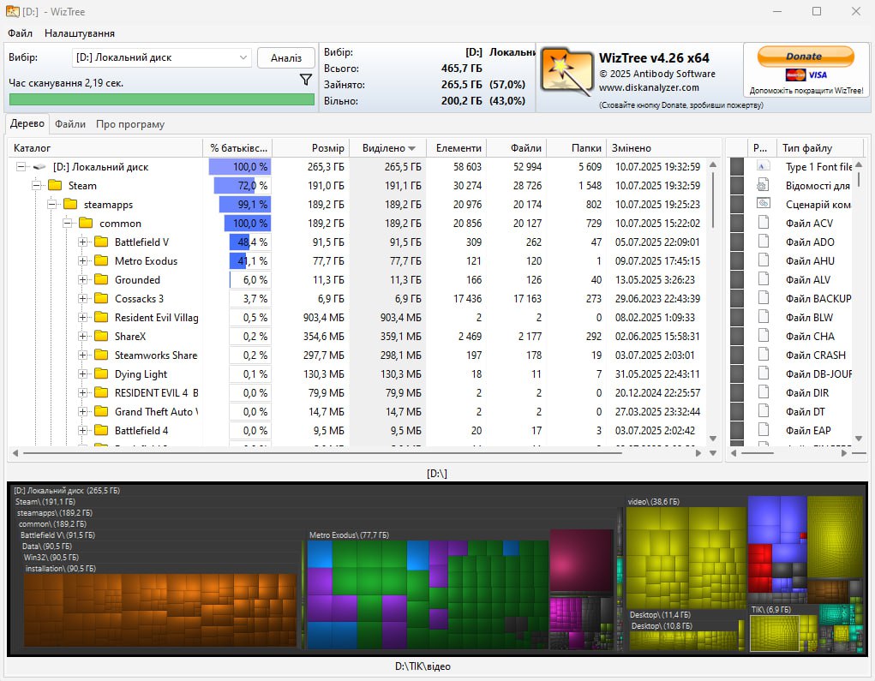
Task: Click the orange Battlefield V installation treemap block
Action: [159, 611]
